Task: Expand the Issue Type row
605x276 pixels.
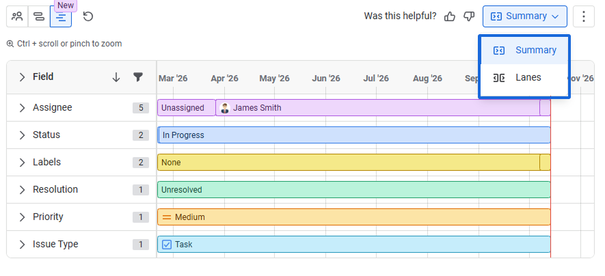Action: coord(22,245)
